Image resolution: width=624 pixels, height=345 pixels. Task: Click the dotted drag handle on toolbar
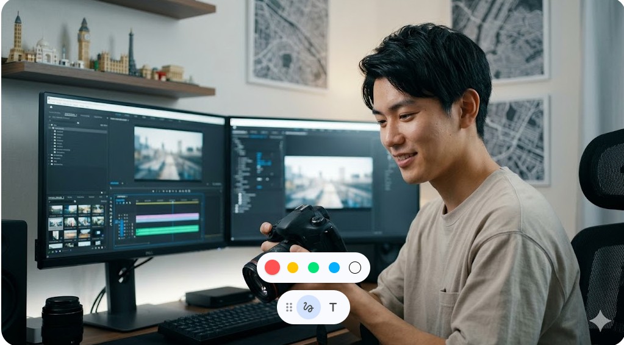point(289,307)
